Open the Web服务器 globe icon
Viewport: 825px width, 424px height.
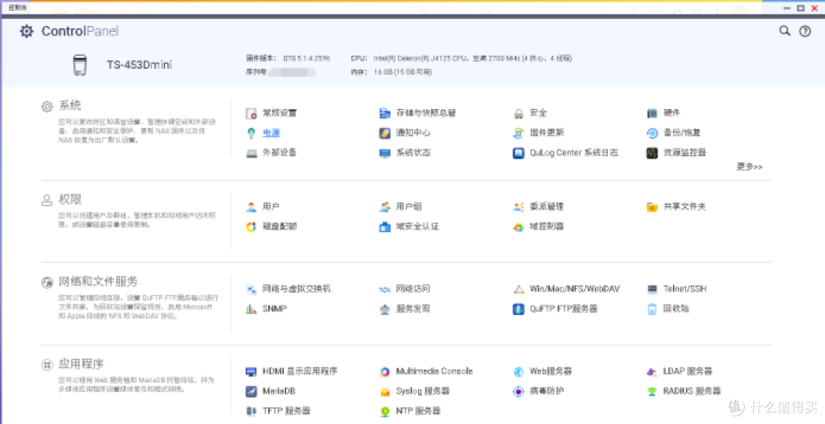click(x=518, y=371)
